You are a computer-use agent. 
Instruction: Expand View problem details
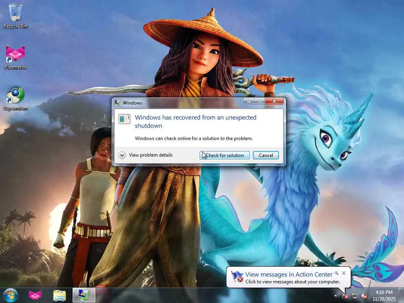point(146,155)
